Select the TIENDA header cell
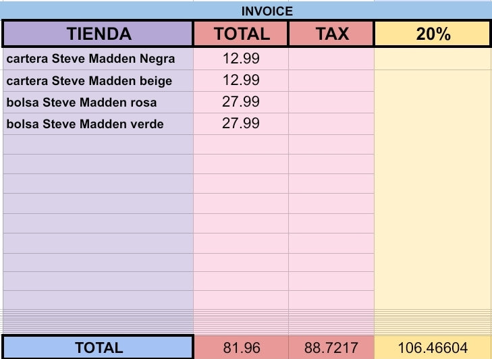This screenshot has height=359, width=492. pos(98,34)
